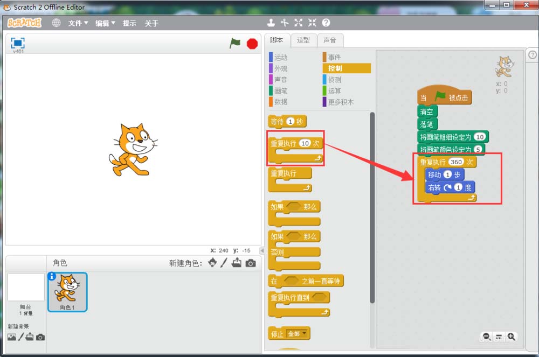The image size is (539, 357).
Task: Open the 关于 menu item
Action: click(x=151, y=23)
